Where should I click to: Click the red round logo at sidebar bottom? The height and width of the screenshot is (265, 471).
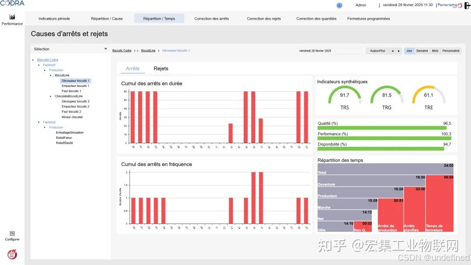[x=12, y=255]
